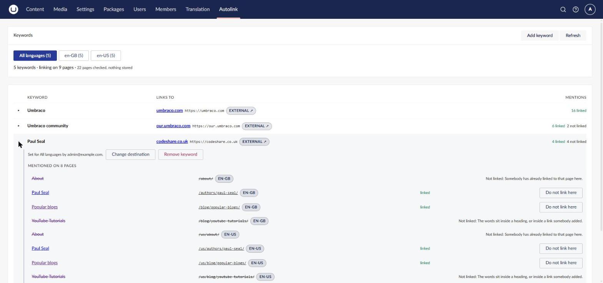This screenshot has height=283, width=603.
Task: Click the Add keyword button
Action: point(540,35)
